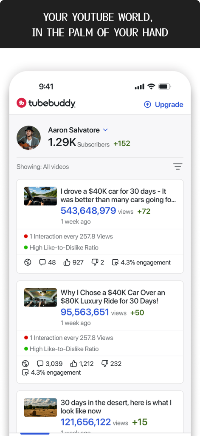This screenshot has width=200, height=436.
Task: Open the desert video thumbnail
Action: 40,407
